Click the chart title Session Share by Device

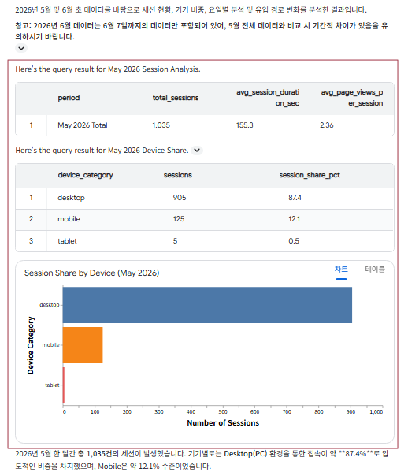point(91,273)
